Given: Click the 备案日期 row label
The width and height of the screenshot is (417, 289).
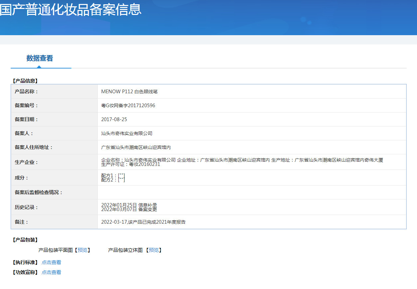Looking at the screenshot, I should (x=27, y=119).
